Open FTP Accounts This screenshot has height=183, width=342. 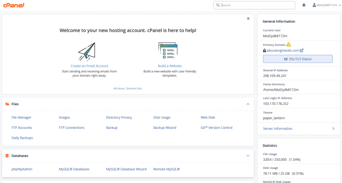point(22,128)
